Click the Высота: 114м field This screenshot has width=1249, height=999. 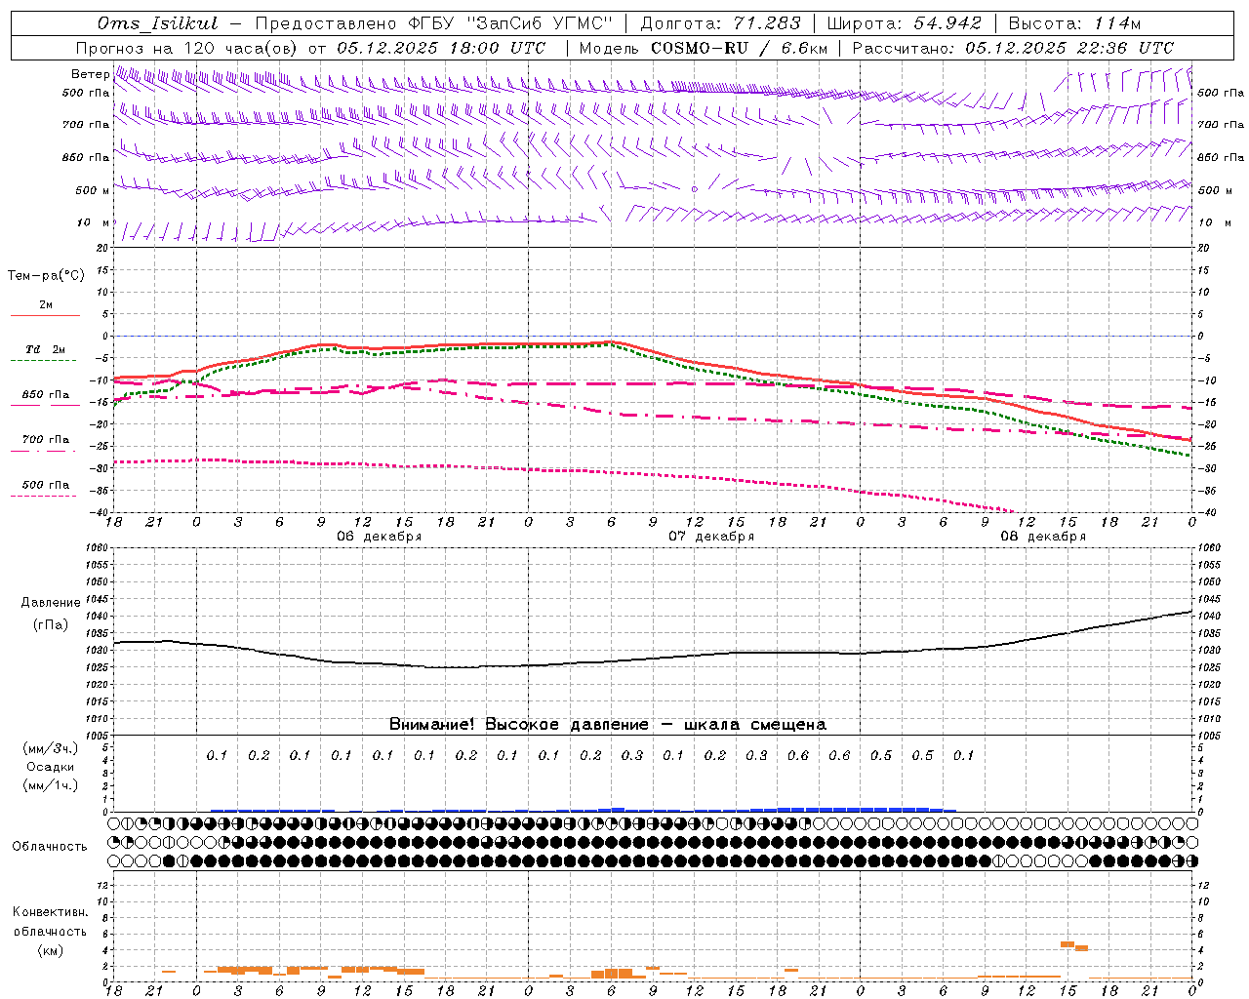(x=1074, y=23)
